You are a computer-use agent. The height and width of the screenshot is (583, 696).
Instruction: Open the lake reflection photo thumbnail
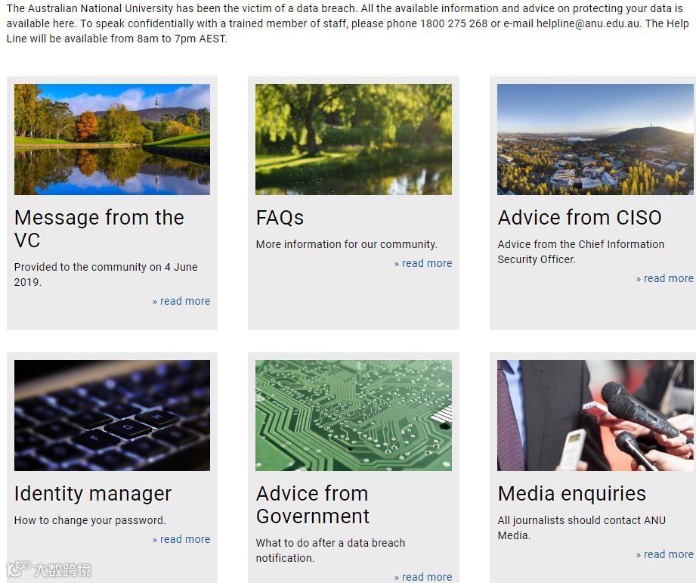(x=112, y=139)
